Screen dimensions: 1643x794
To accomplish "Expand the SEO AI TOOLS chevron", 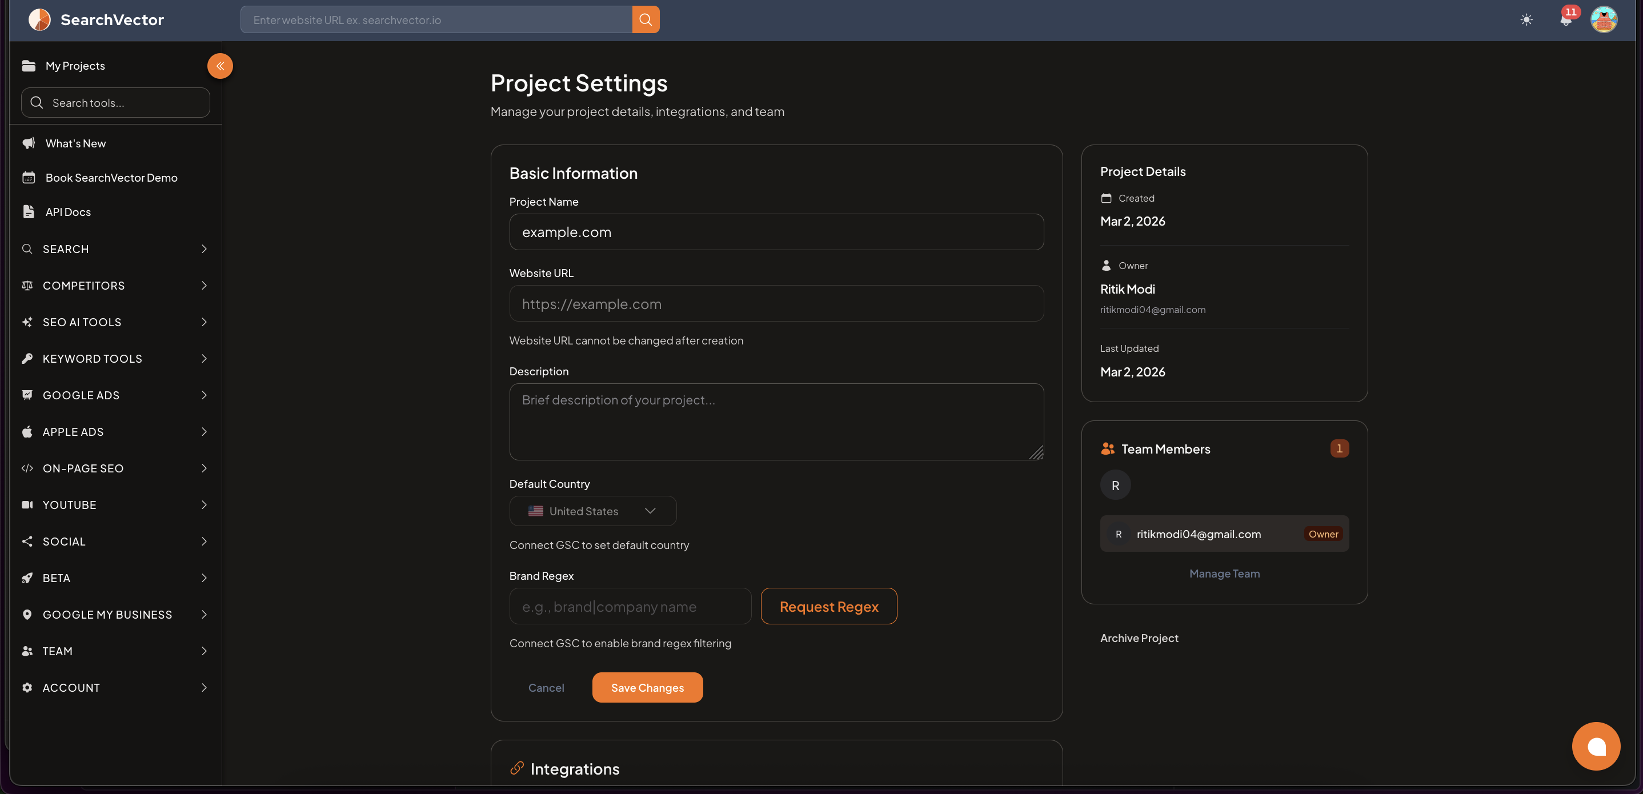I will pyautogui.click(x=204, y=322).
